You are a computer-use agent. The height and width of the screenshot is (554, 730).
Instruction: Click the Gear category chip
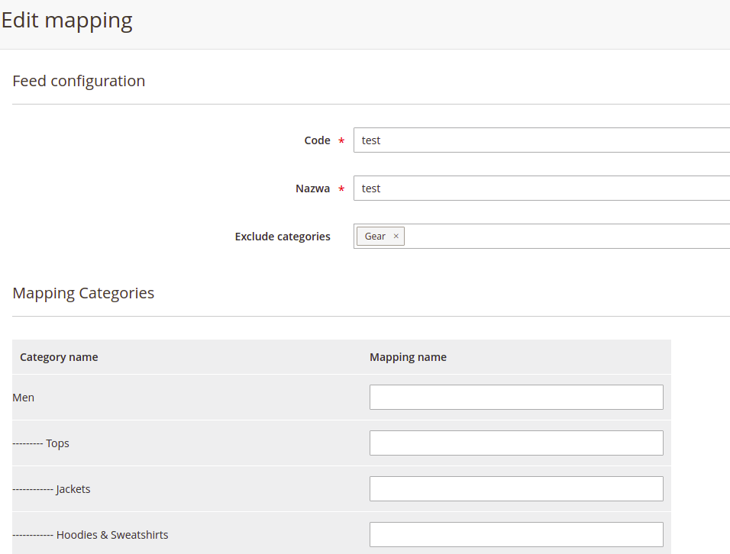tap(375, 237)
